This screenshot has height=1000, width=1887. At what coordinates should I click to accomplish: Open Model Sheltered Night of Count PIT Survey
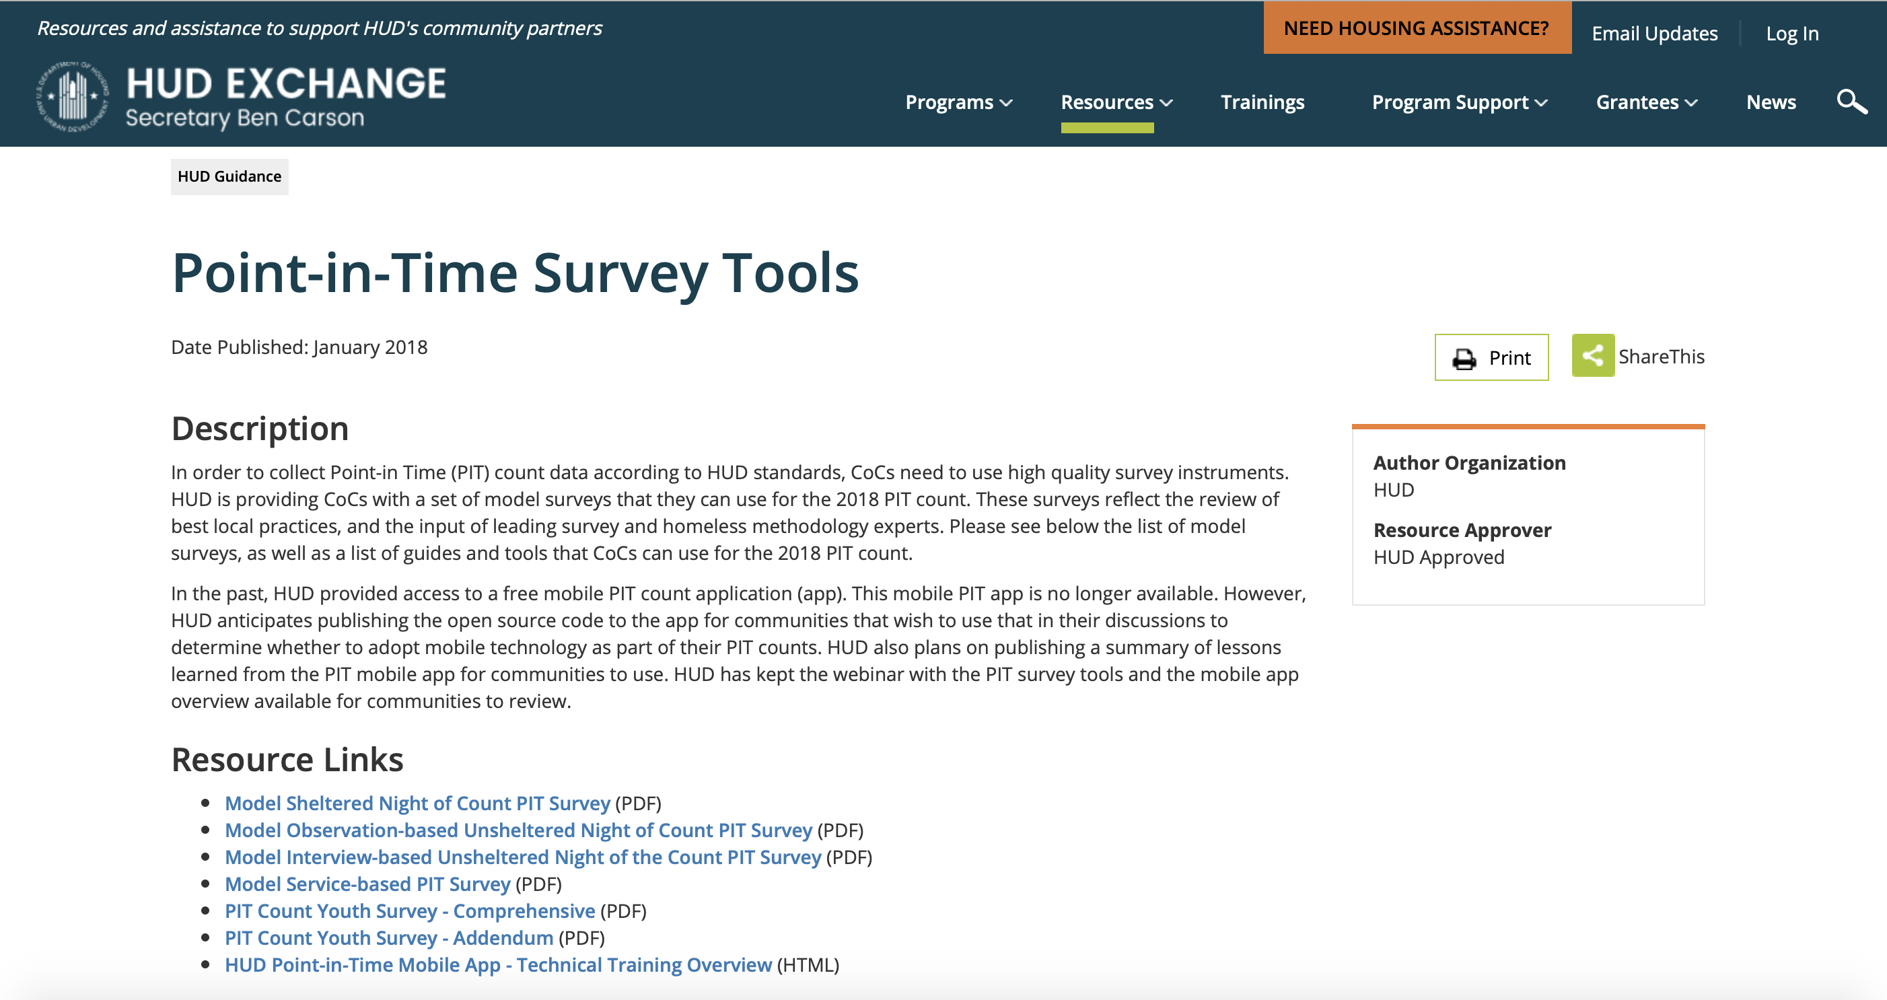click(417, 803)
